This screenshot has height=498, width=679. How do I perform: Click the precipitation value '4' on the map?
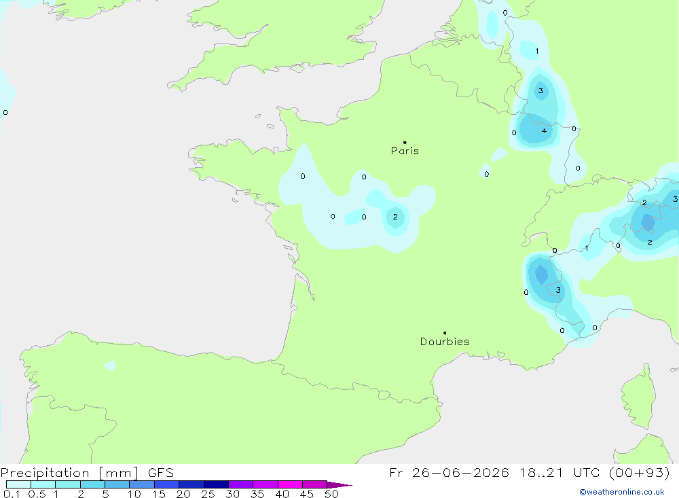coord(544,130)
